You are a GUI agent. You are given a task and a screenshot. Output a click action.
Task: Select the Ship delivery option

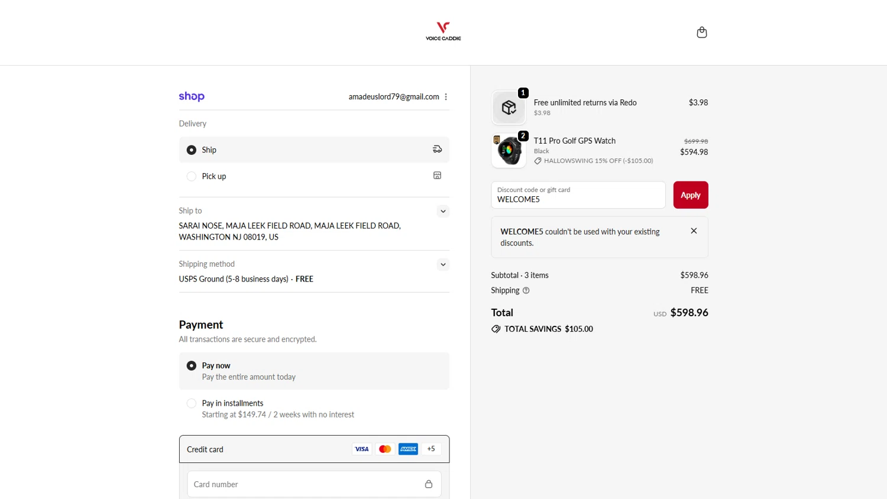coord(314,150)
